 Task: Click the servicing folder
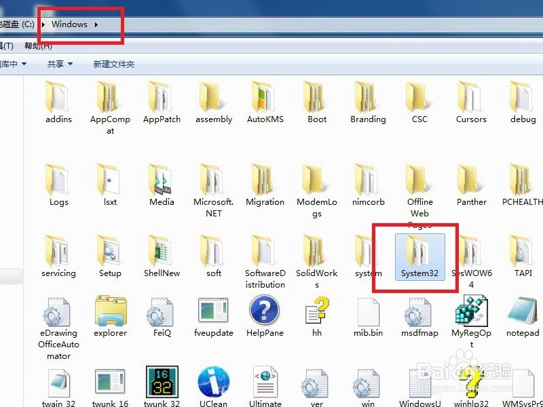[x=58, y=256]
